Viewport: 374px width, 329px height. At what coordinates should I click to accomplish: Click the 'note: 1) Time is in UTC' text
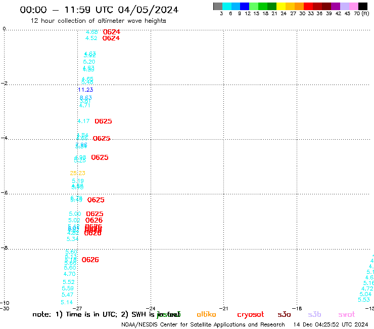76,314
